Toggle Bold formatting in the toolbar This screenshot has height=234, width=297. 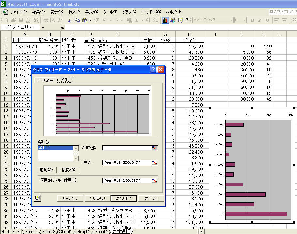click(x=252, y=20)
